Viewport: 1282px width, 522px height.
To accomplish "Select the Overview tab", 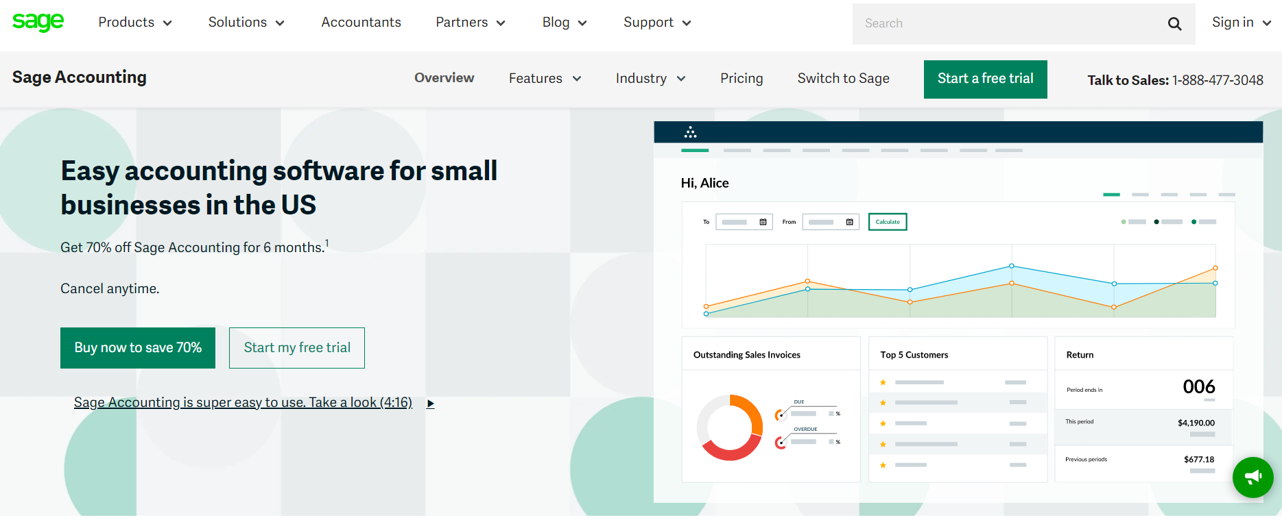I will click(x=444, y=78).
